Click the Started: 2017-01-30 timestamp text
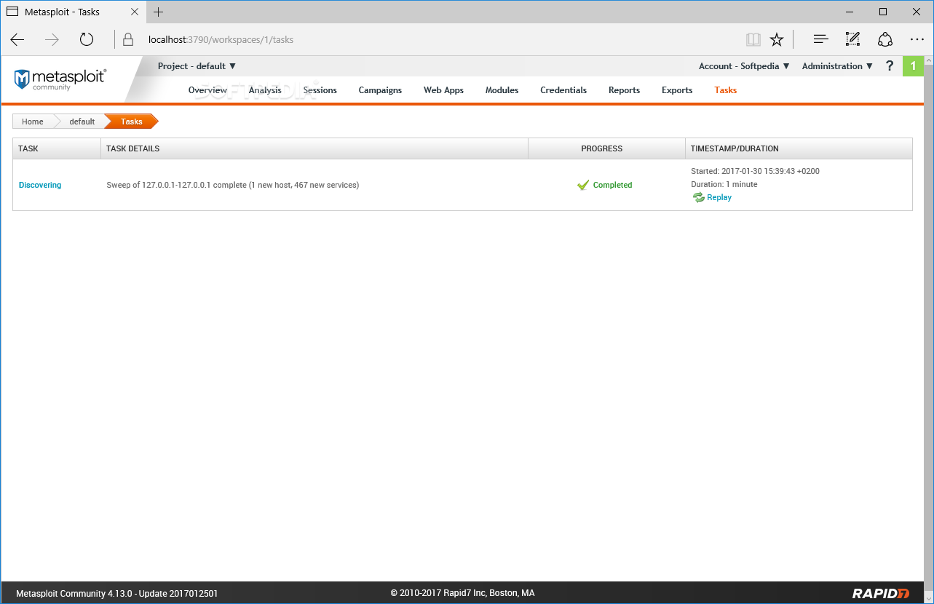This screenshot has height=604, width=934. [755, 171]
